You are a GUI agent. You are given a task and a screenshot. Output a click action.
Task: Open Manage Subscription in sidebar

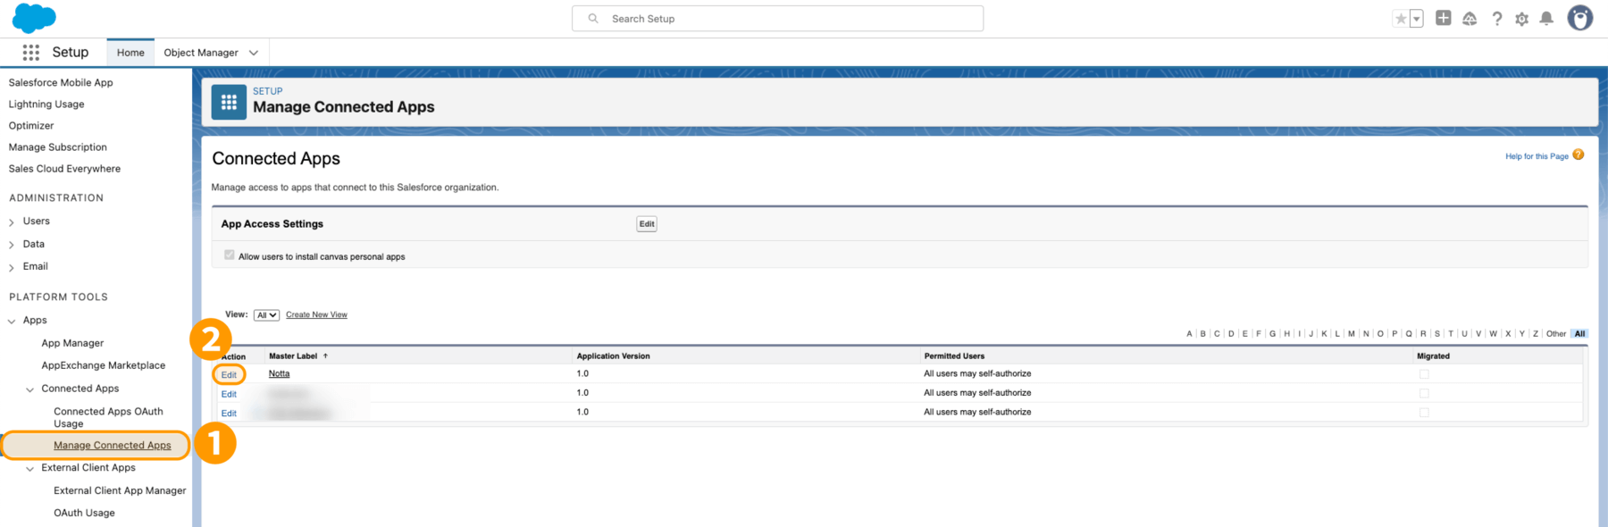click(58, 146)
